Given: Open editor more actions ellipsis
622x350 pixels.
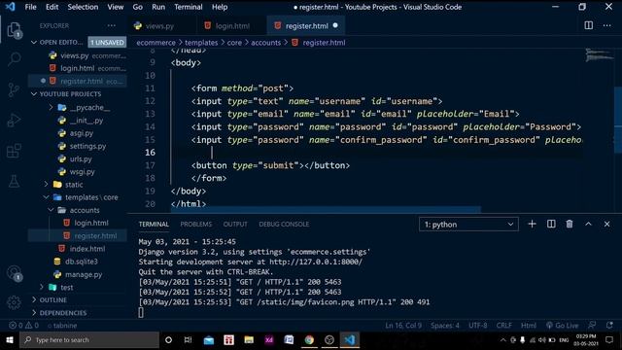Looking at the screenshot, I should 606,25.
